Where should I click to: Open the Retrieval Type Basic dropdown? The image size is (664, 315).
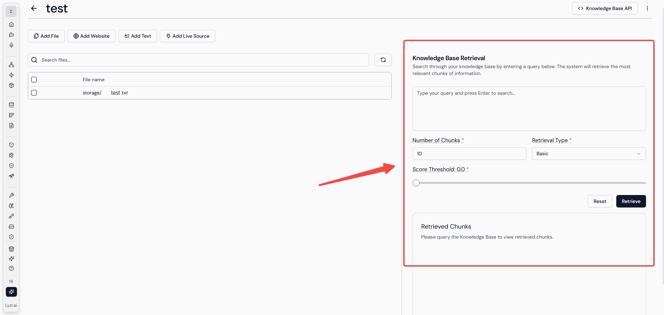click(x=589, y=154)
